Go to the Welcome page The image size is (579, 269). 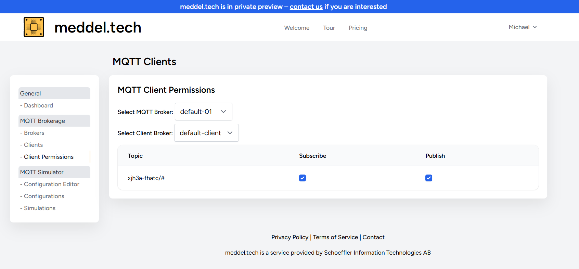click(x=297, y=28)
